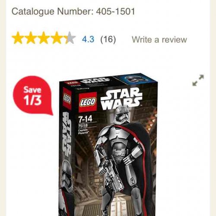216x216 pixels.
Task: Click the helmet picture on box top
Action: (x=133, y=79)
